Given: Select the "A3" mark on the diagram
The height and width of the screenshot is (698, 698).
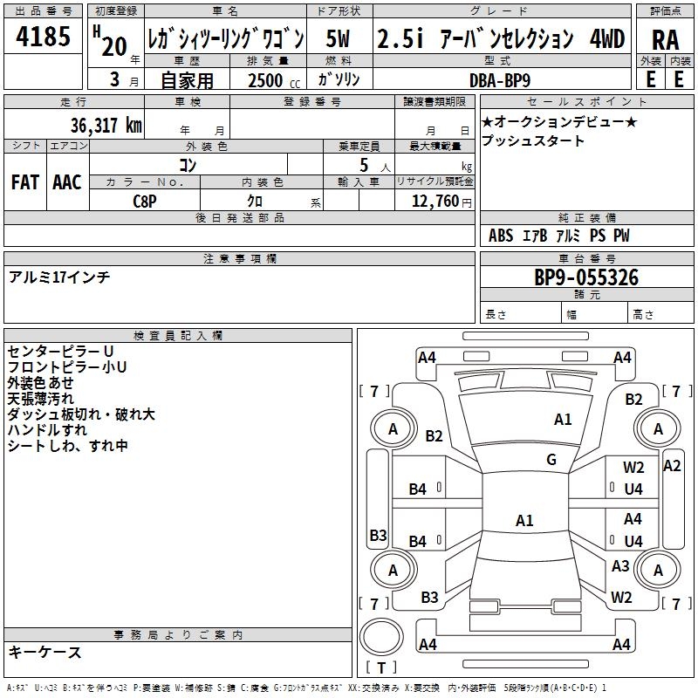Looking at the screenshot, I should (620, 565).
